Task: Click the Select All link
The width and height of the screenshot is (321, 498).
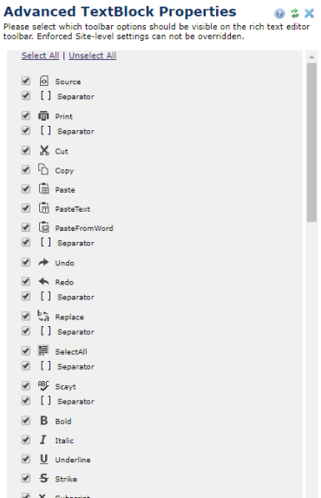Action: tap(40, 56)
